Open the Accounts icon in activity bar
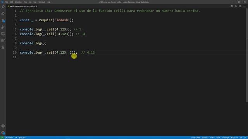 coord(3,126)
